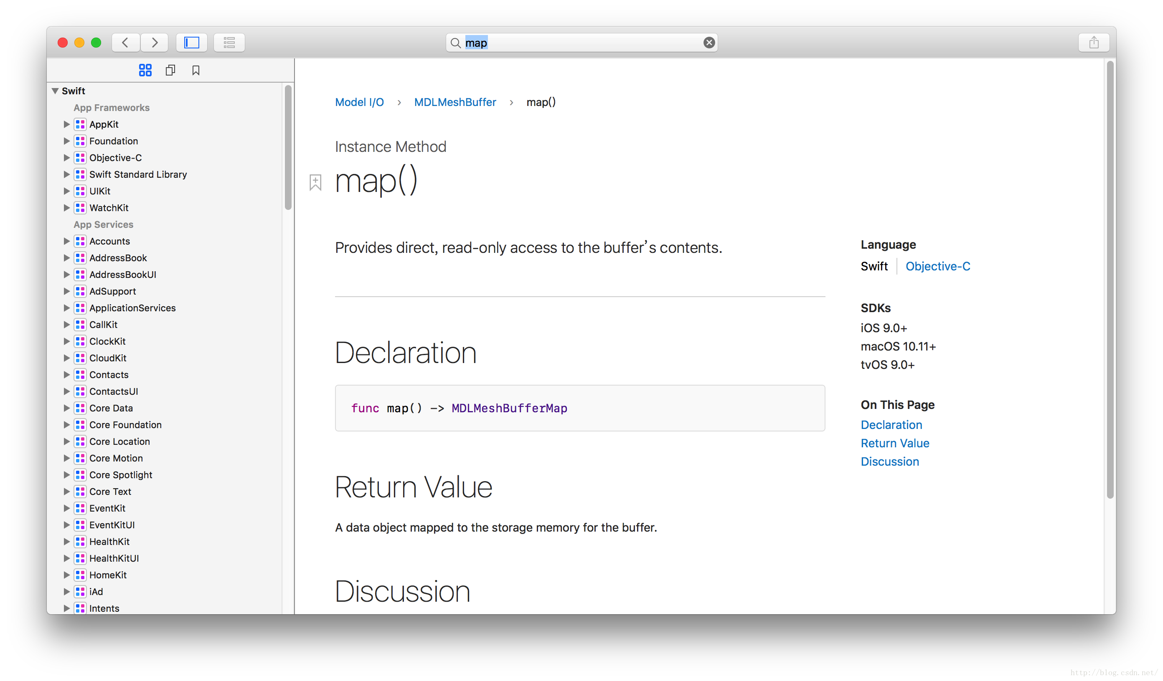This screenshot has height=681, width=1163.
Task: Expand the Core Data framework item
Action: (x=66, y=408)
